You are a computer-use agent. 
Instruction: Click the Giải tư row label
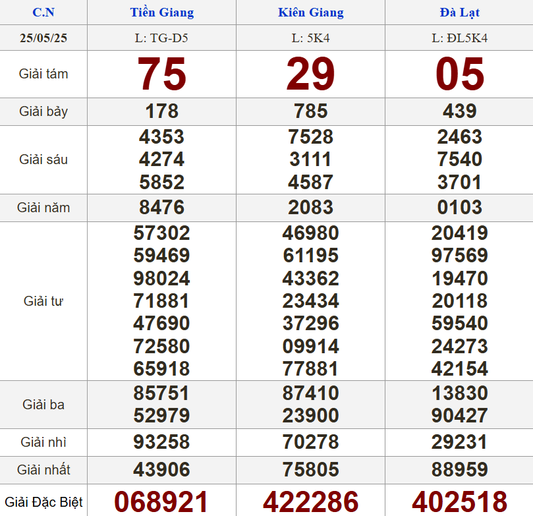click(x=43, y=301)
